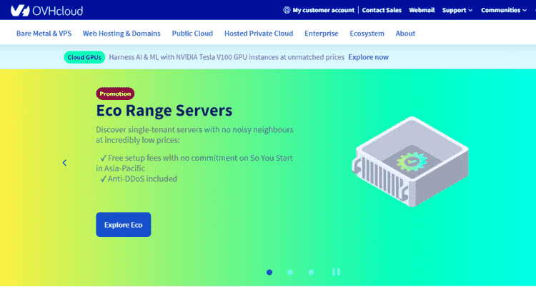The image size is (536, 287).
Task: Select the first carousel dot
Action: [269, 272]
